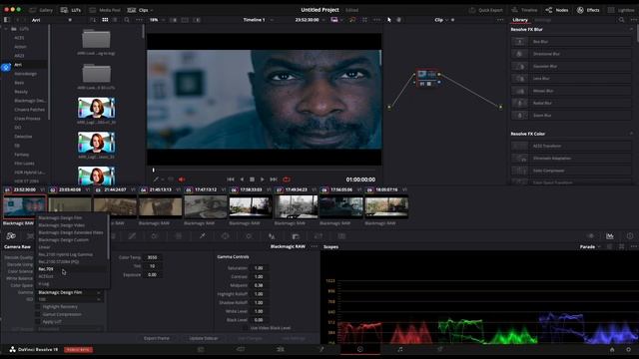Jump to last frame in viewer

coord(274,179)
